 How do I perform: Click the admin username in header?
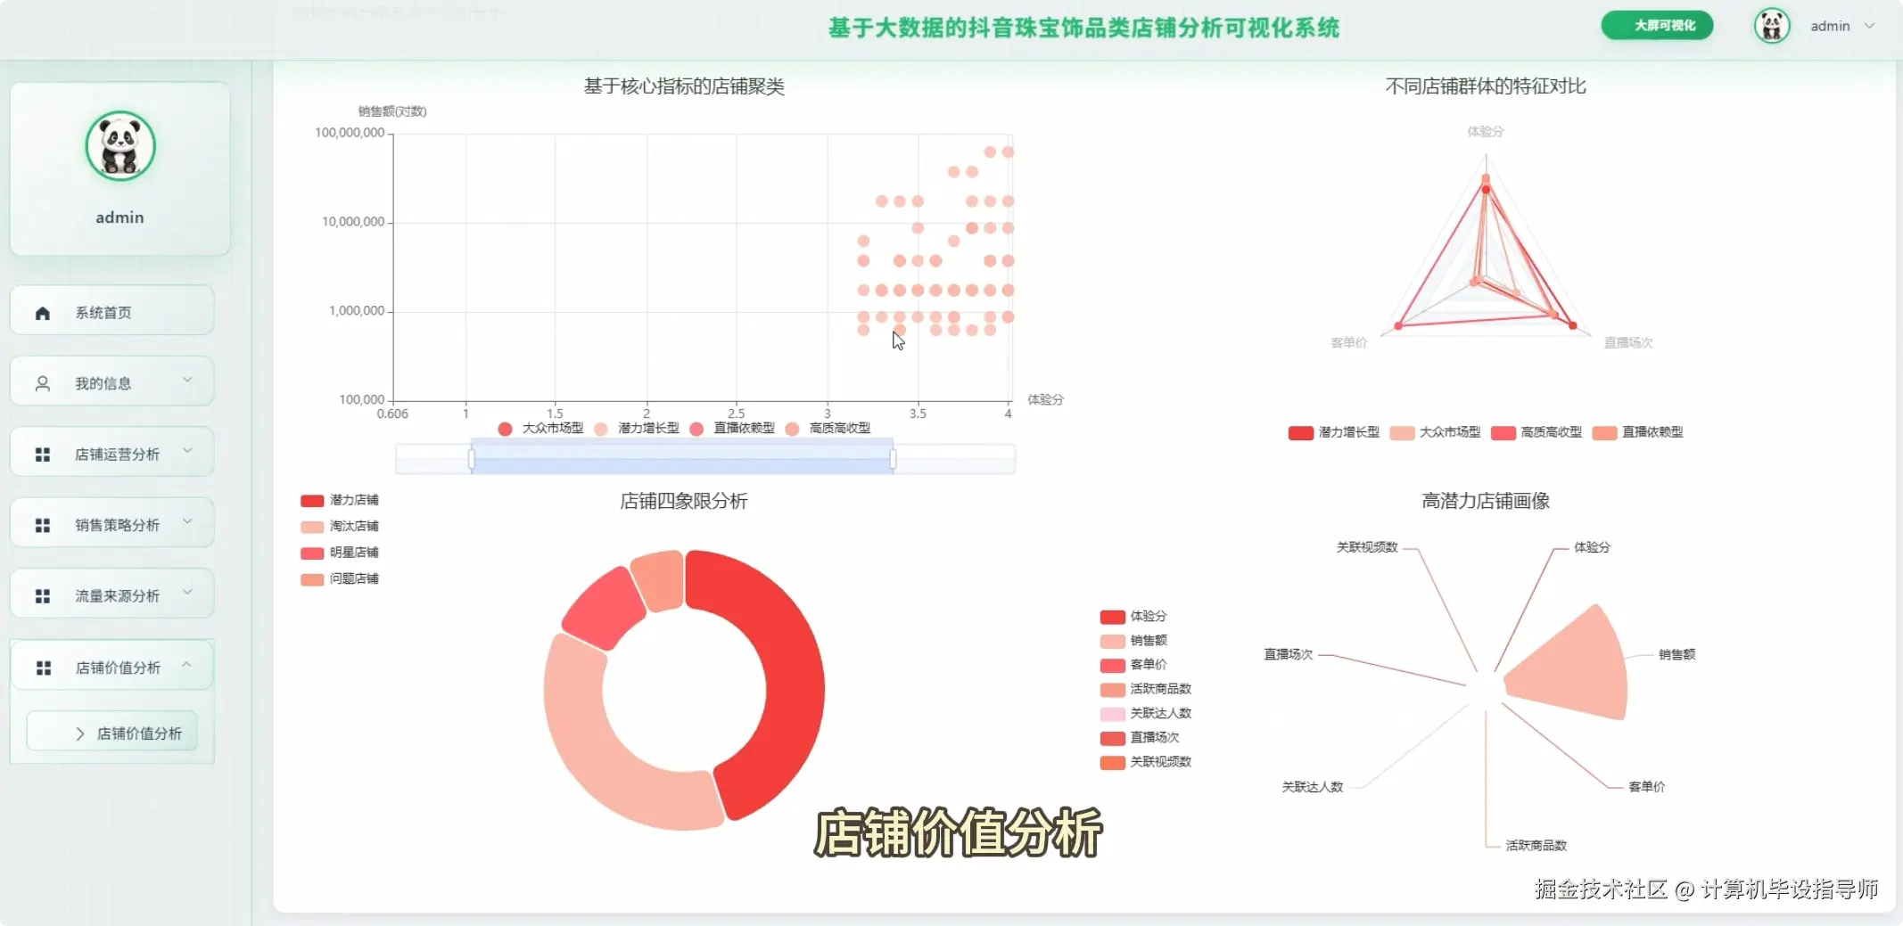(1830, 26)
